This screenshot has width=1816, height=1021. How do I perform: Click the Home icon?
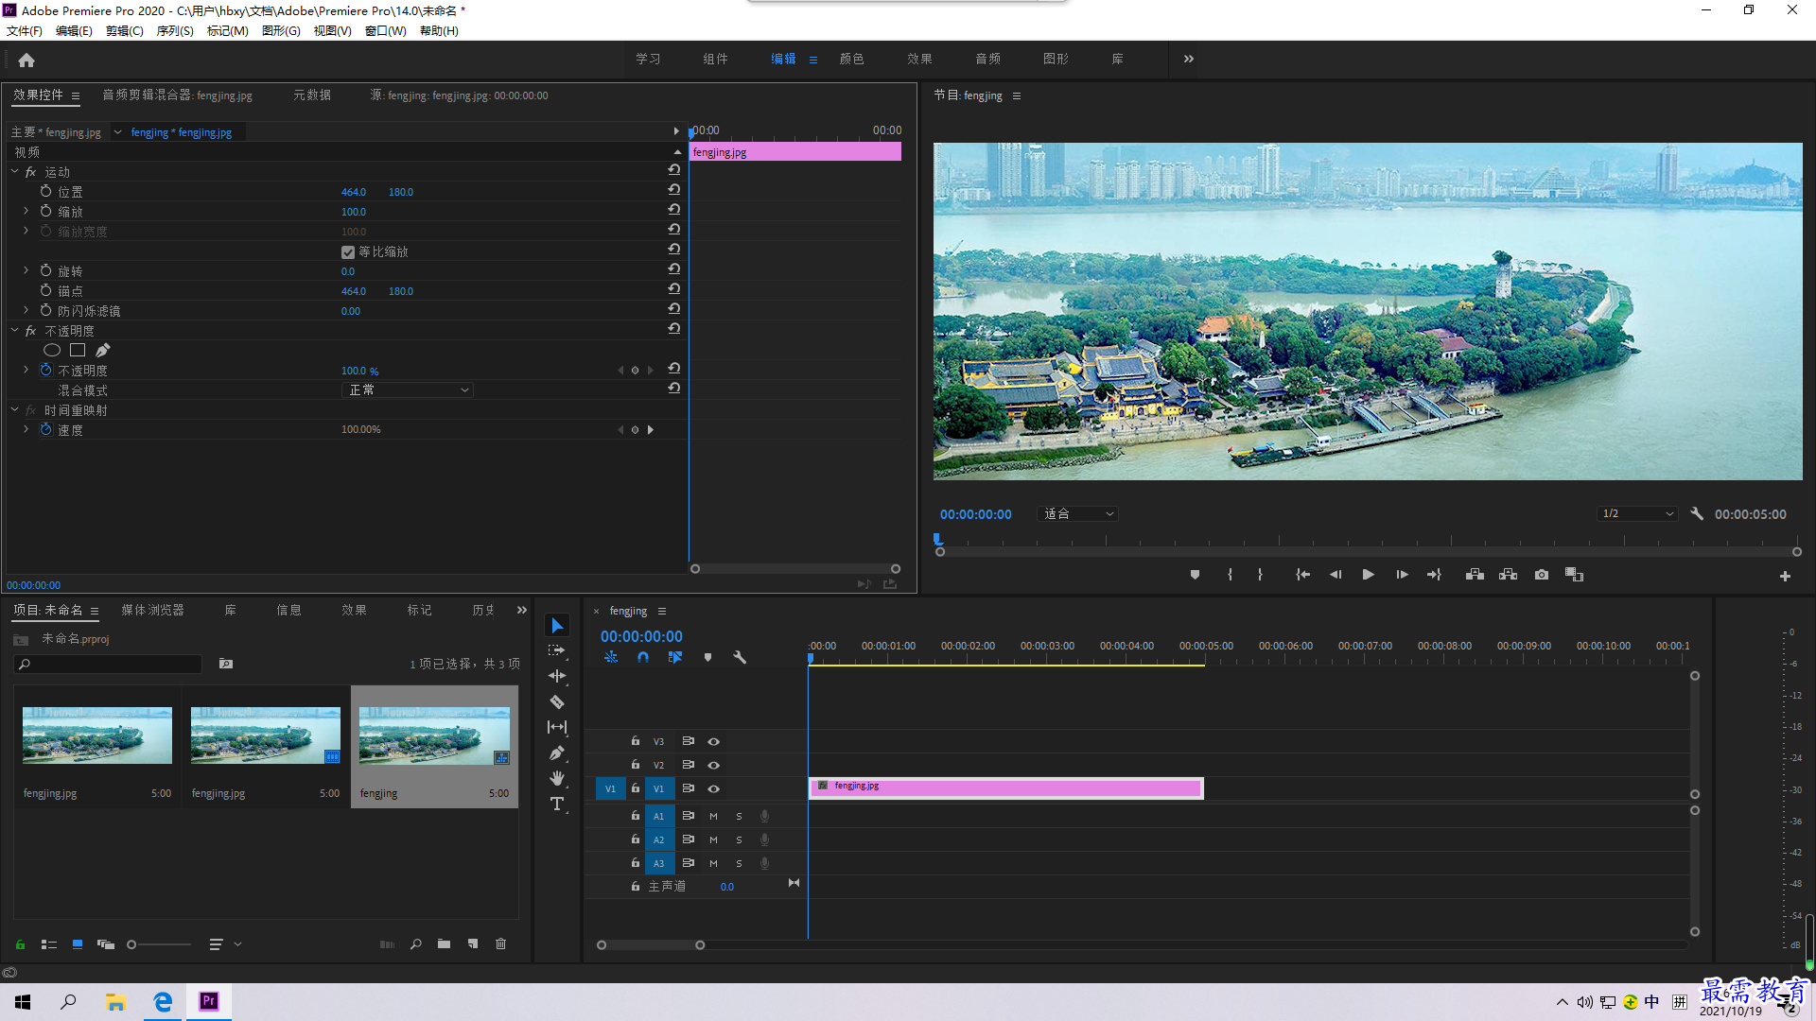pyautogui.click(x=26, y=61)
